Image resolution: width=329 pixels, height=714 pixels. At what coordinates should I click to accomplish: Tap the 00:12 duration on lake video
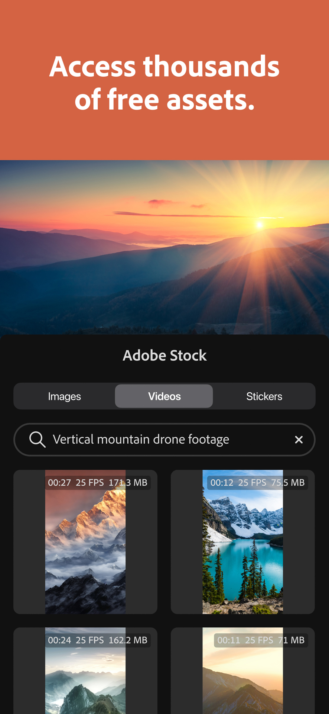[x=222, y=483]
